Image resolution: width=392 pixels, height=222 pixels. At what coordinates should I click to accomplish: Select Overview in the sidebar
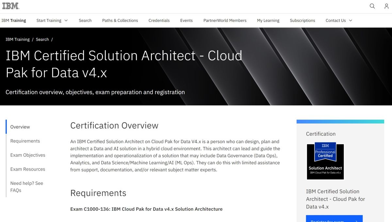(x=20, y=127)
